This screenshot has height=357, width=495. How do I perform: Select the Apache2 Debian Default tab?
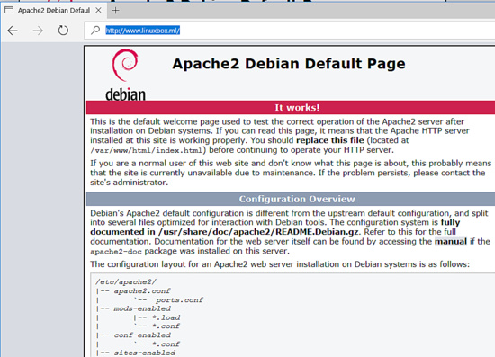point(53,11)
